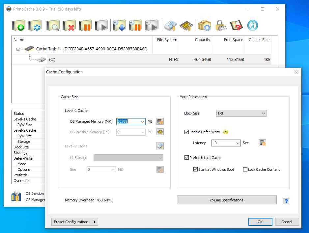Click the license padlock and keys icon
Image resolution: width=309 pixels, height=233 pixels.
220,25
